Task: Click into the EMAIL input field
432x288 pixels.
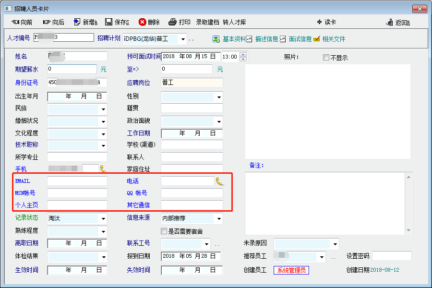Action: [77, 181]
